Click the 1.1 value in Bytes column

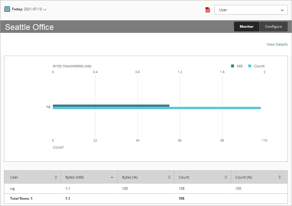coord(67,189)
